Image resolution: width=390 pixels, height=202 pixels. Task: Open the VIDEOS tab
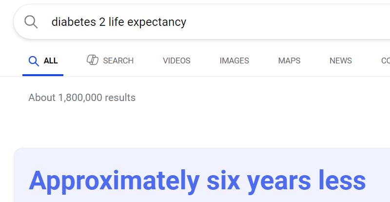pyautogui.click(x=176, y=61)
